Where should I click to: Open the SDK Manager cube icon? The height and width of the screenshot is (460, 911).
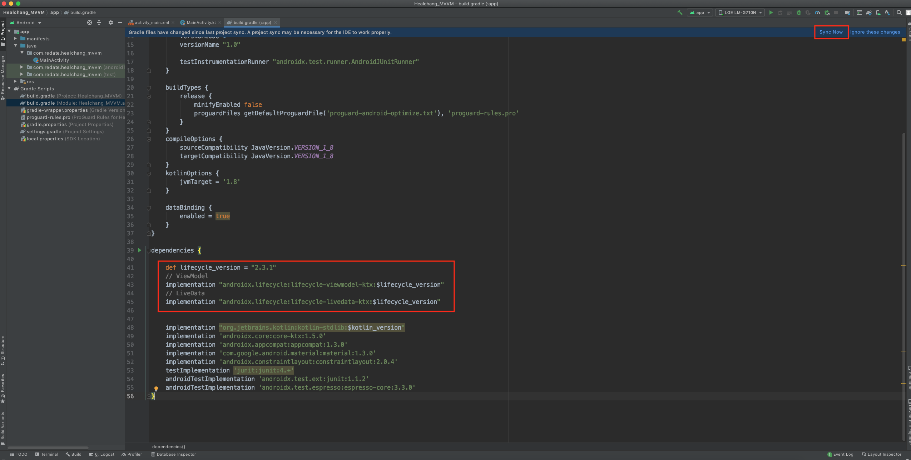click(887, 12)
